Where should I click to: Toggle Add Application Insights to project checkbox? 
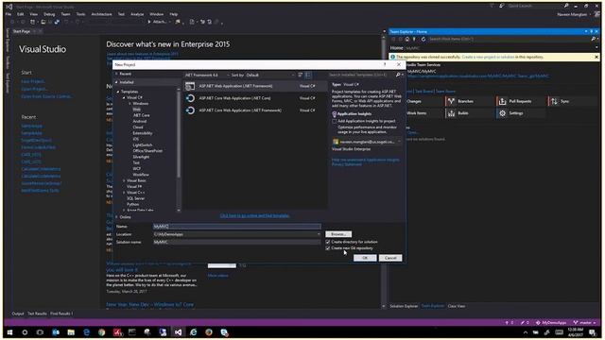tap(334, 122)
